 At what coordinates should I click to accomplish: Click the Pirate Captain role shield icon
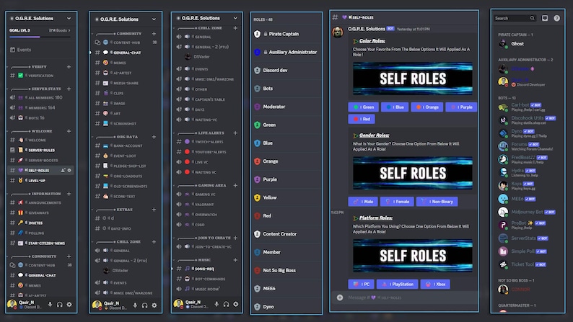(257, 34)
